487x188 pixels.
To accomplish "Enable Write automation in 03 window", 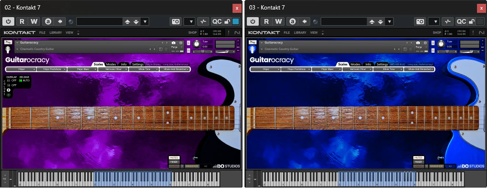I will point(278,21).
